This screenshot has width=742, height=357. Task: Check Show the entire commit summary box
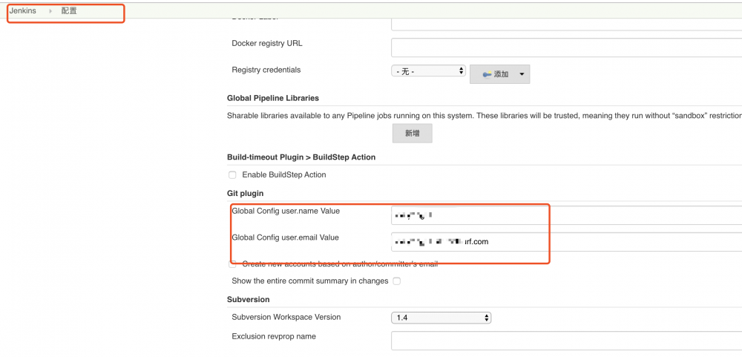coord(397,281)
